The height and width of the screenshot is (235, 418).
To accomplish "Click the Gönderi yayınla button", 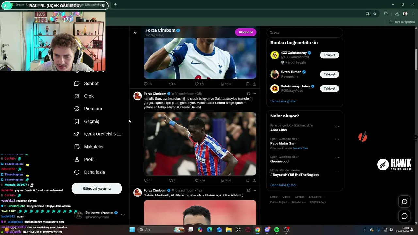I will [x=97, y=188].
